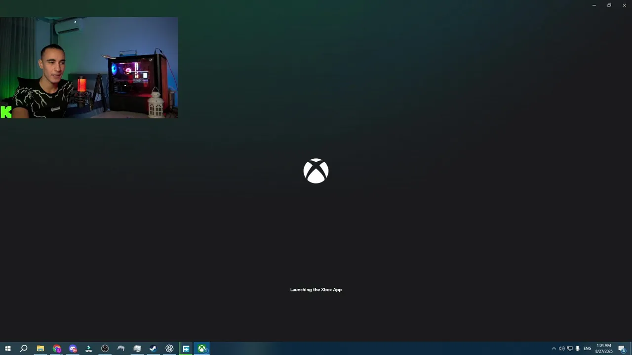This screenshot has width=632, height=355.
Task: Click the microphone icon in system tray
Action: pyautogui.click(x=577, y=349)
